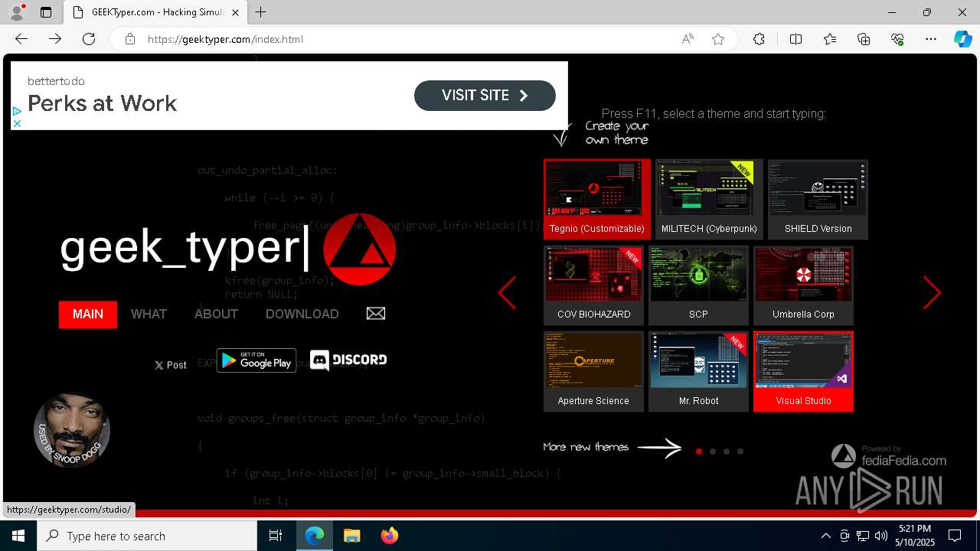
Task: Open the Favorites list icon
Action: tap(830, 39)
